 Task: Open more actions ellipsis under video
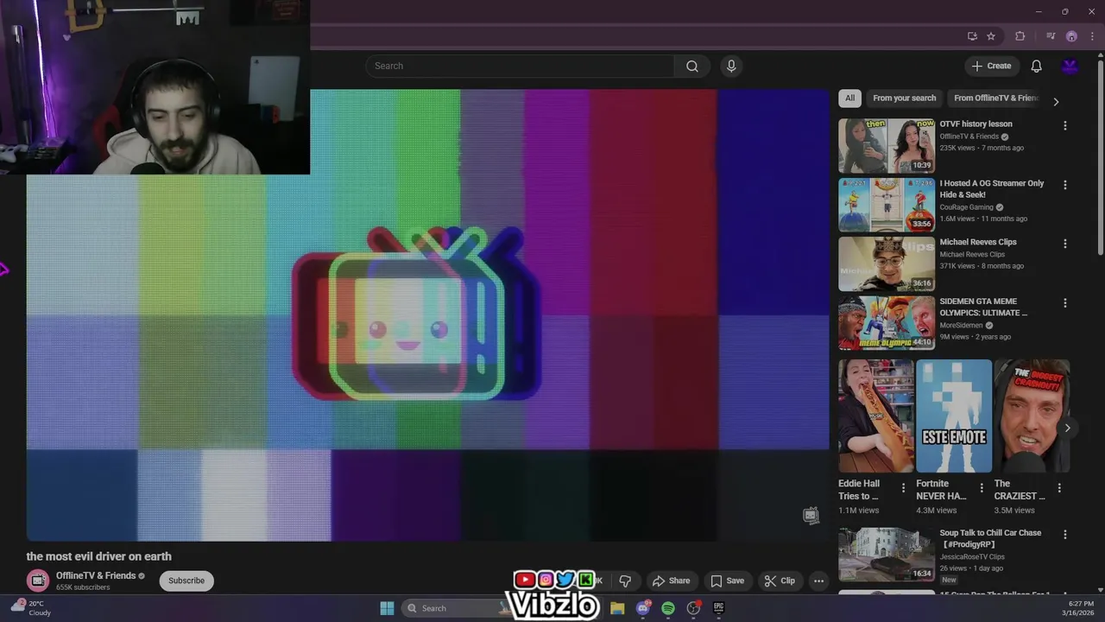(818, 581)
